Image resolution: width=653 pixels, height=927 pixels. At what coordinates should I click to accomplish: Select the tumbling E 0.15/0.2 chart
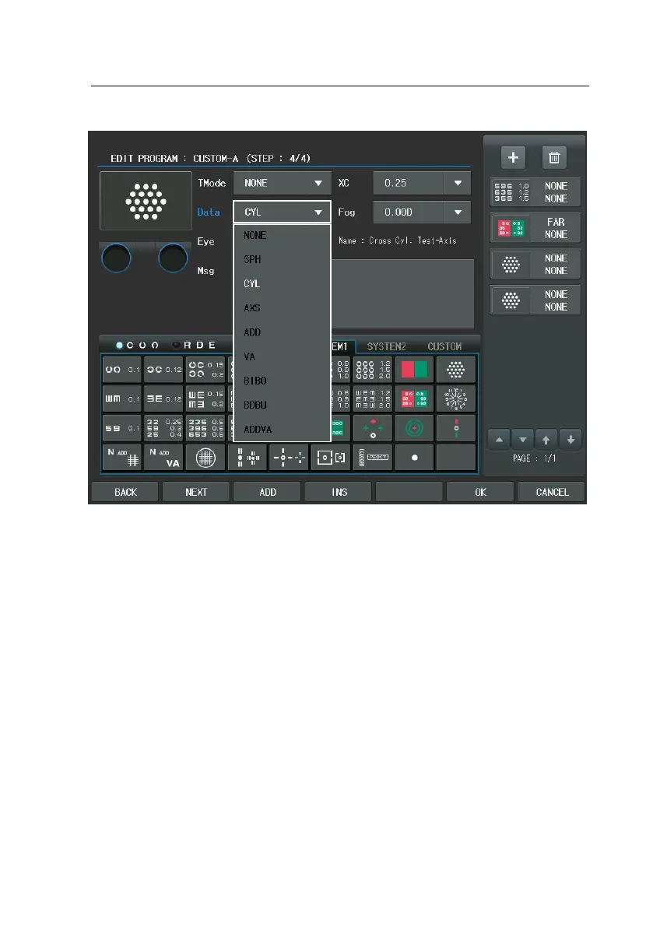click(x=205, y=399)
